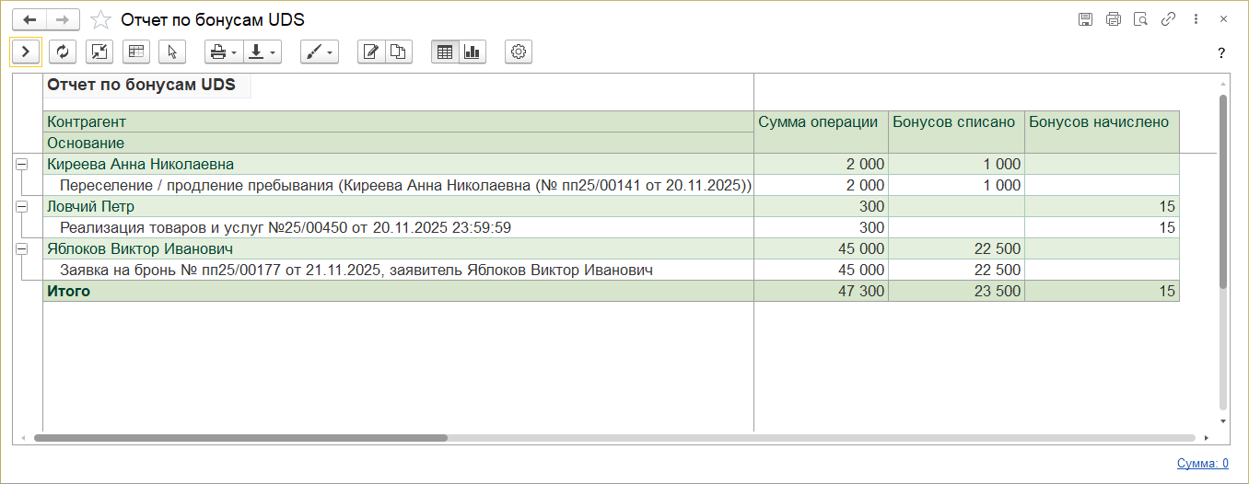This screenshot has height=484, width=1249.
Task: Open the toolbar print dropdown button
Action: tap(223, 52)
